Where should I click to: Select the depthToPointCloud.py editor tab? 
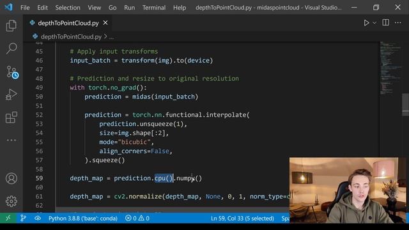(x=68, y=23)
